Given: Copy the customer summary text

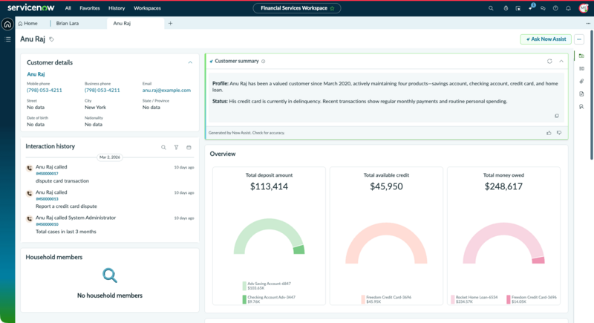Looking at the screenshot, I should [x=556, y=116].
